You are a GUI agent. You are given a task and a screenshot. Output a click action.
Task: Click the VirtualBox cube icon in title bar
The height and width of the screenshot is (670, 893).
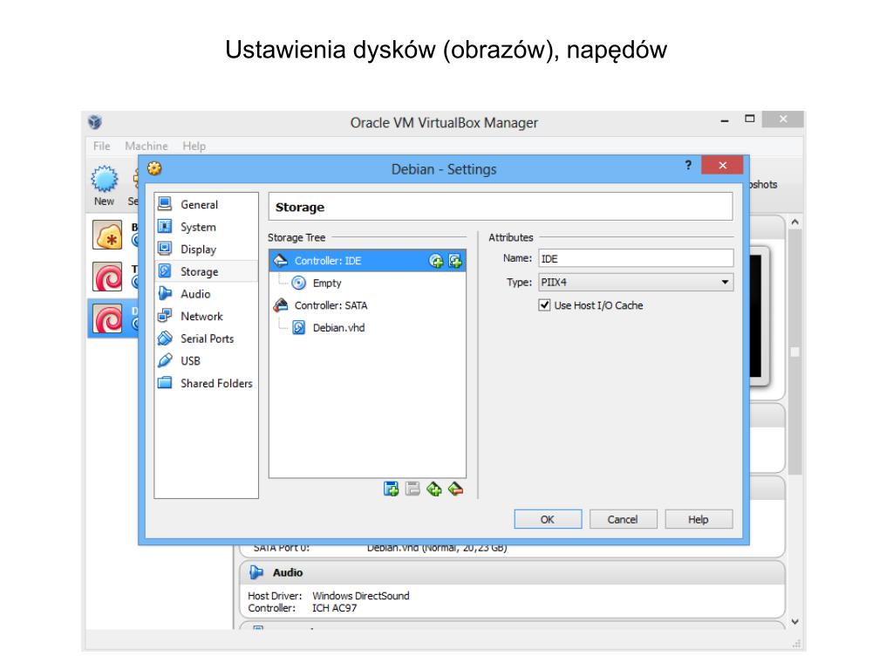point(95,122)
